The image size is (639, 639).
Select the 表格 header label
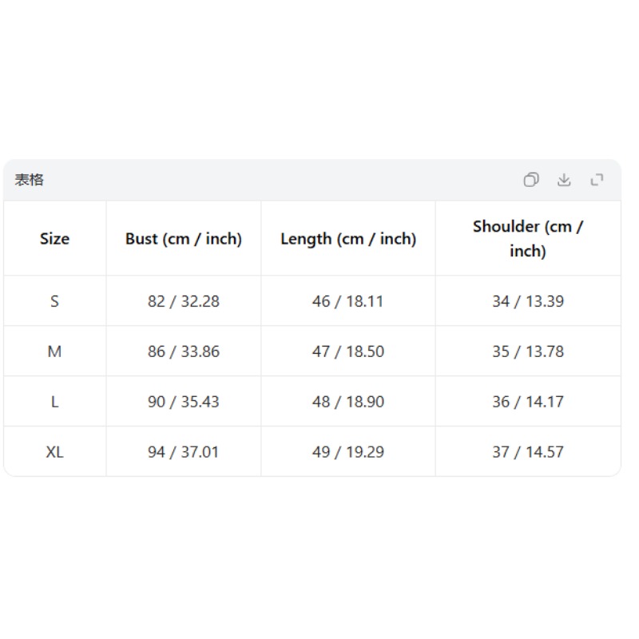pos(29,180)
